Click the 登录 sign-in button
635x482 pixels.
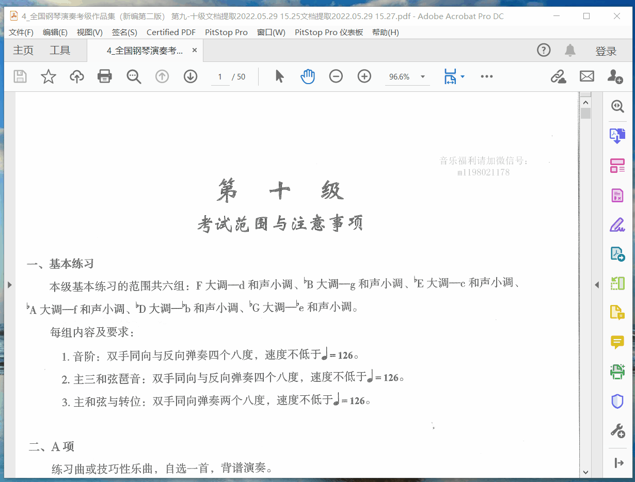tap(606, 51)
